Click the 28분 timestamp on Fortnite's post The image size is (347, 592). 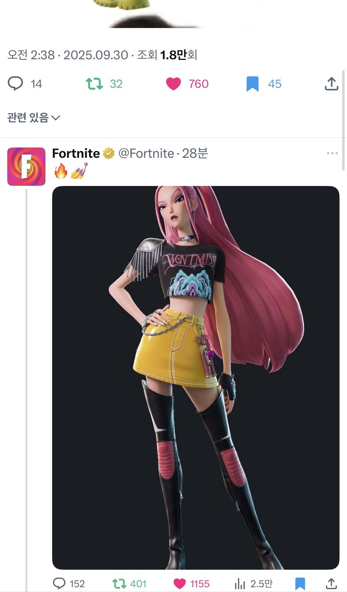(195, 154)
